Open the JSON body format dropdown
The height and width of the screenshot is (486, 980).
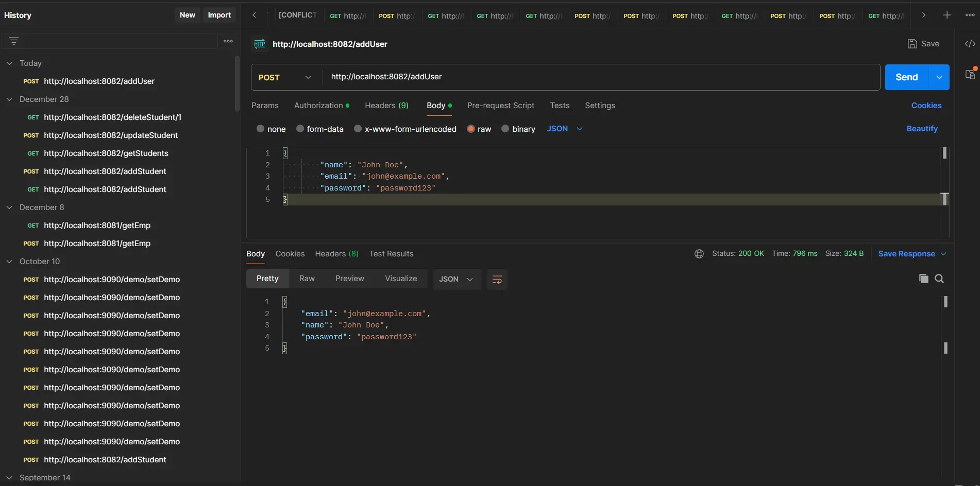(x=564, y=129)
